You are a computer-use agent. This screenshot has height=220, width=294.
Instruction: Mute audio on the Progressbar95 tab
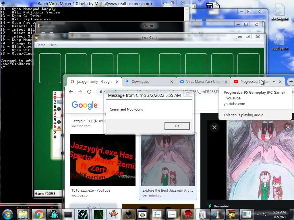[x=274, y=82]
